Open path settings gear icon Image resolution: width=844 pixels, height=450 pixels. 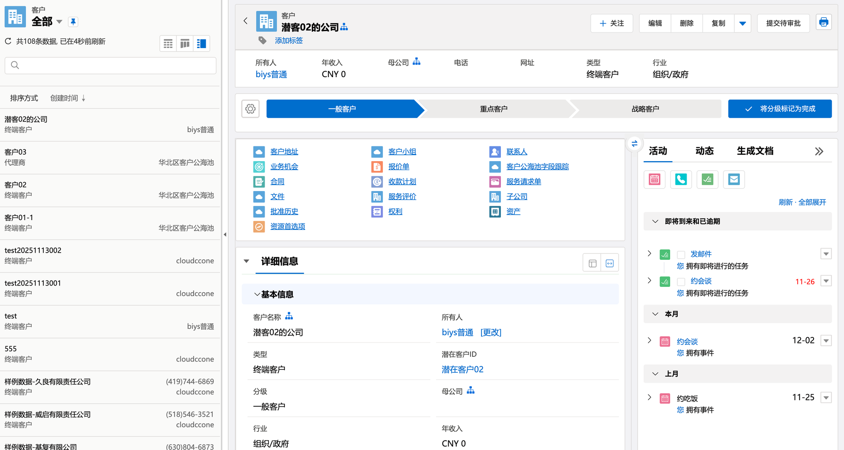[250, 109]
